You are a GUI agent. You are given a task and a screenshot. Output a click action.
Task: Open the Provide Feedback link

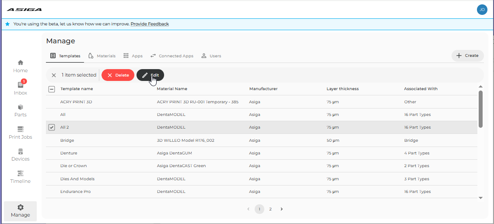(150, 24)
